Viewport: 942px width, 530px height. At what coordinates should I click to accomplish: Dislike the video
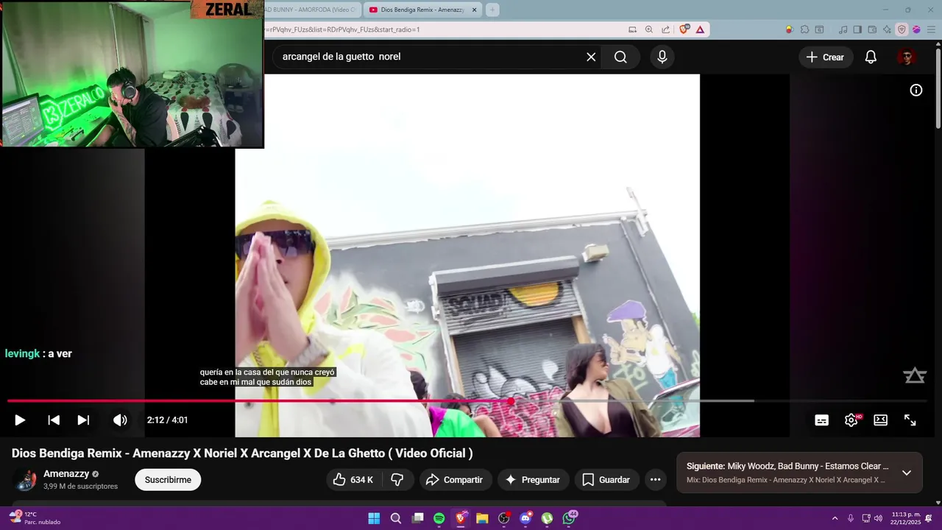coord(397,480)
